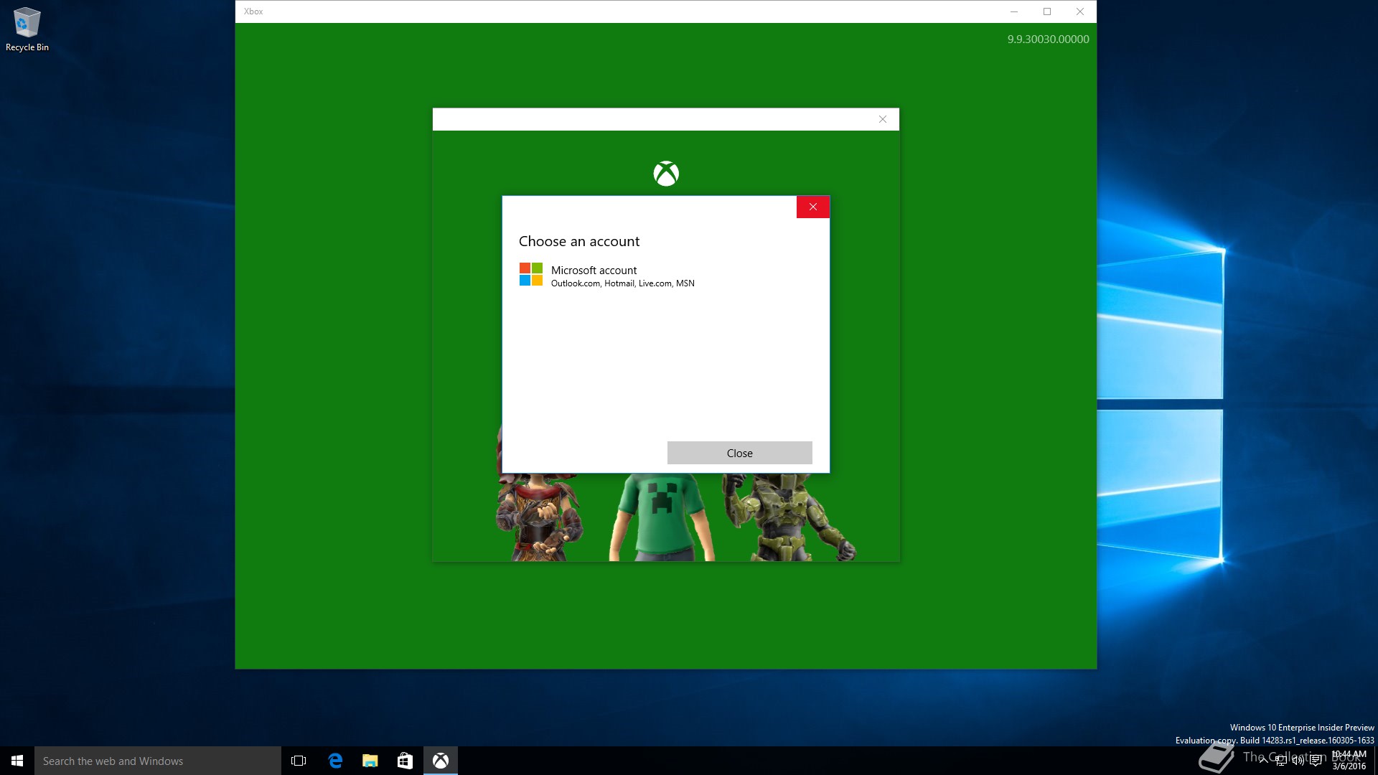
Task: Close the Xbox app window
Action: point(1080,11)
